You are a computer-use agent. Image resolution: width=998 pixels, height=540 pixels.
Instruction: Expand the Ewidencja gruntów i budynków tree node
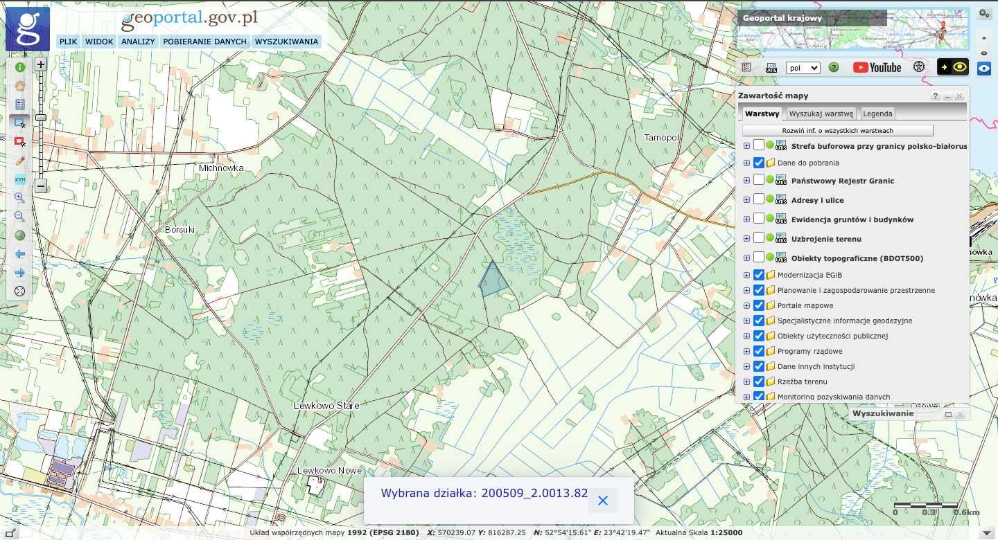click(x=746, y=219)
